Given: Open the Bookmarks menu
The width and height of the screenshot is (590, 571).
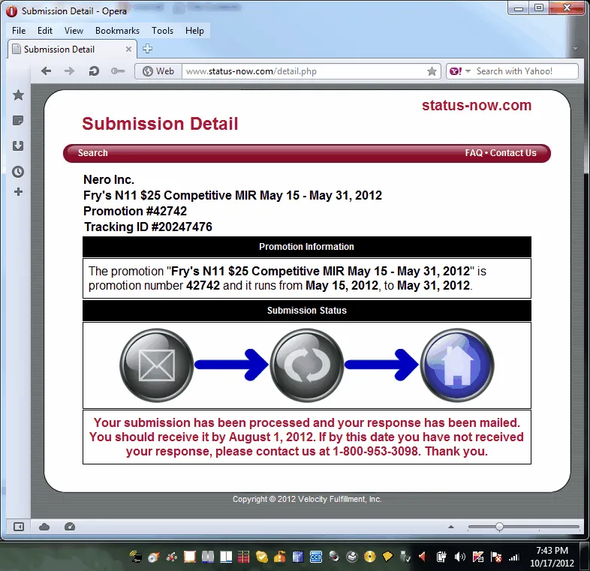Looking at the screenshot, I should pyautogui.click(x=117, y=31).
